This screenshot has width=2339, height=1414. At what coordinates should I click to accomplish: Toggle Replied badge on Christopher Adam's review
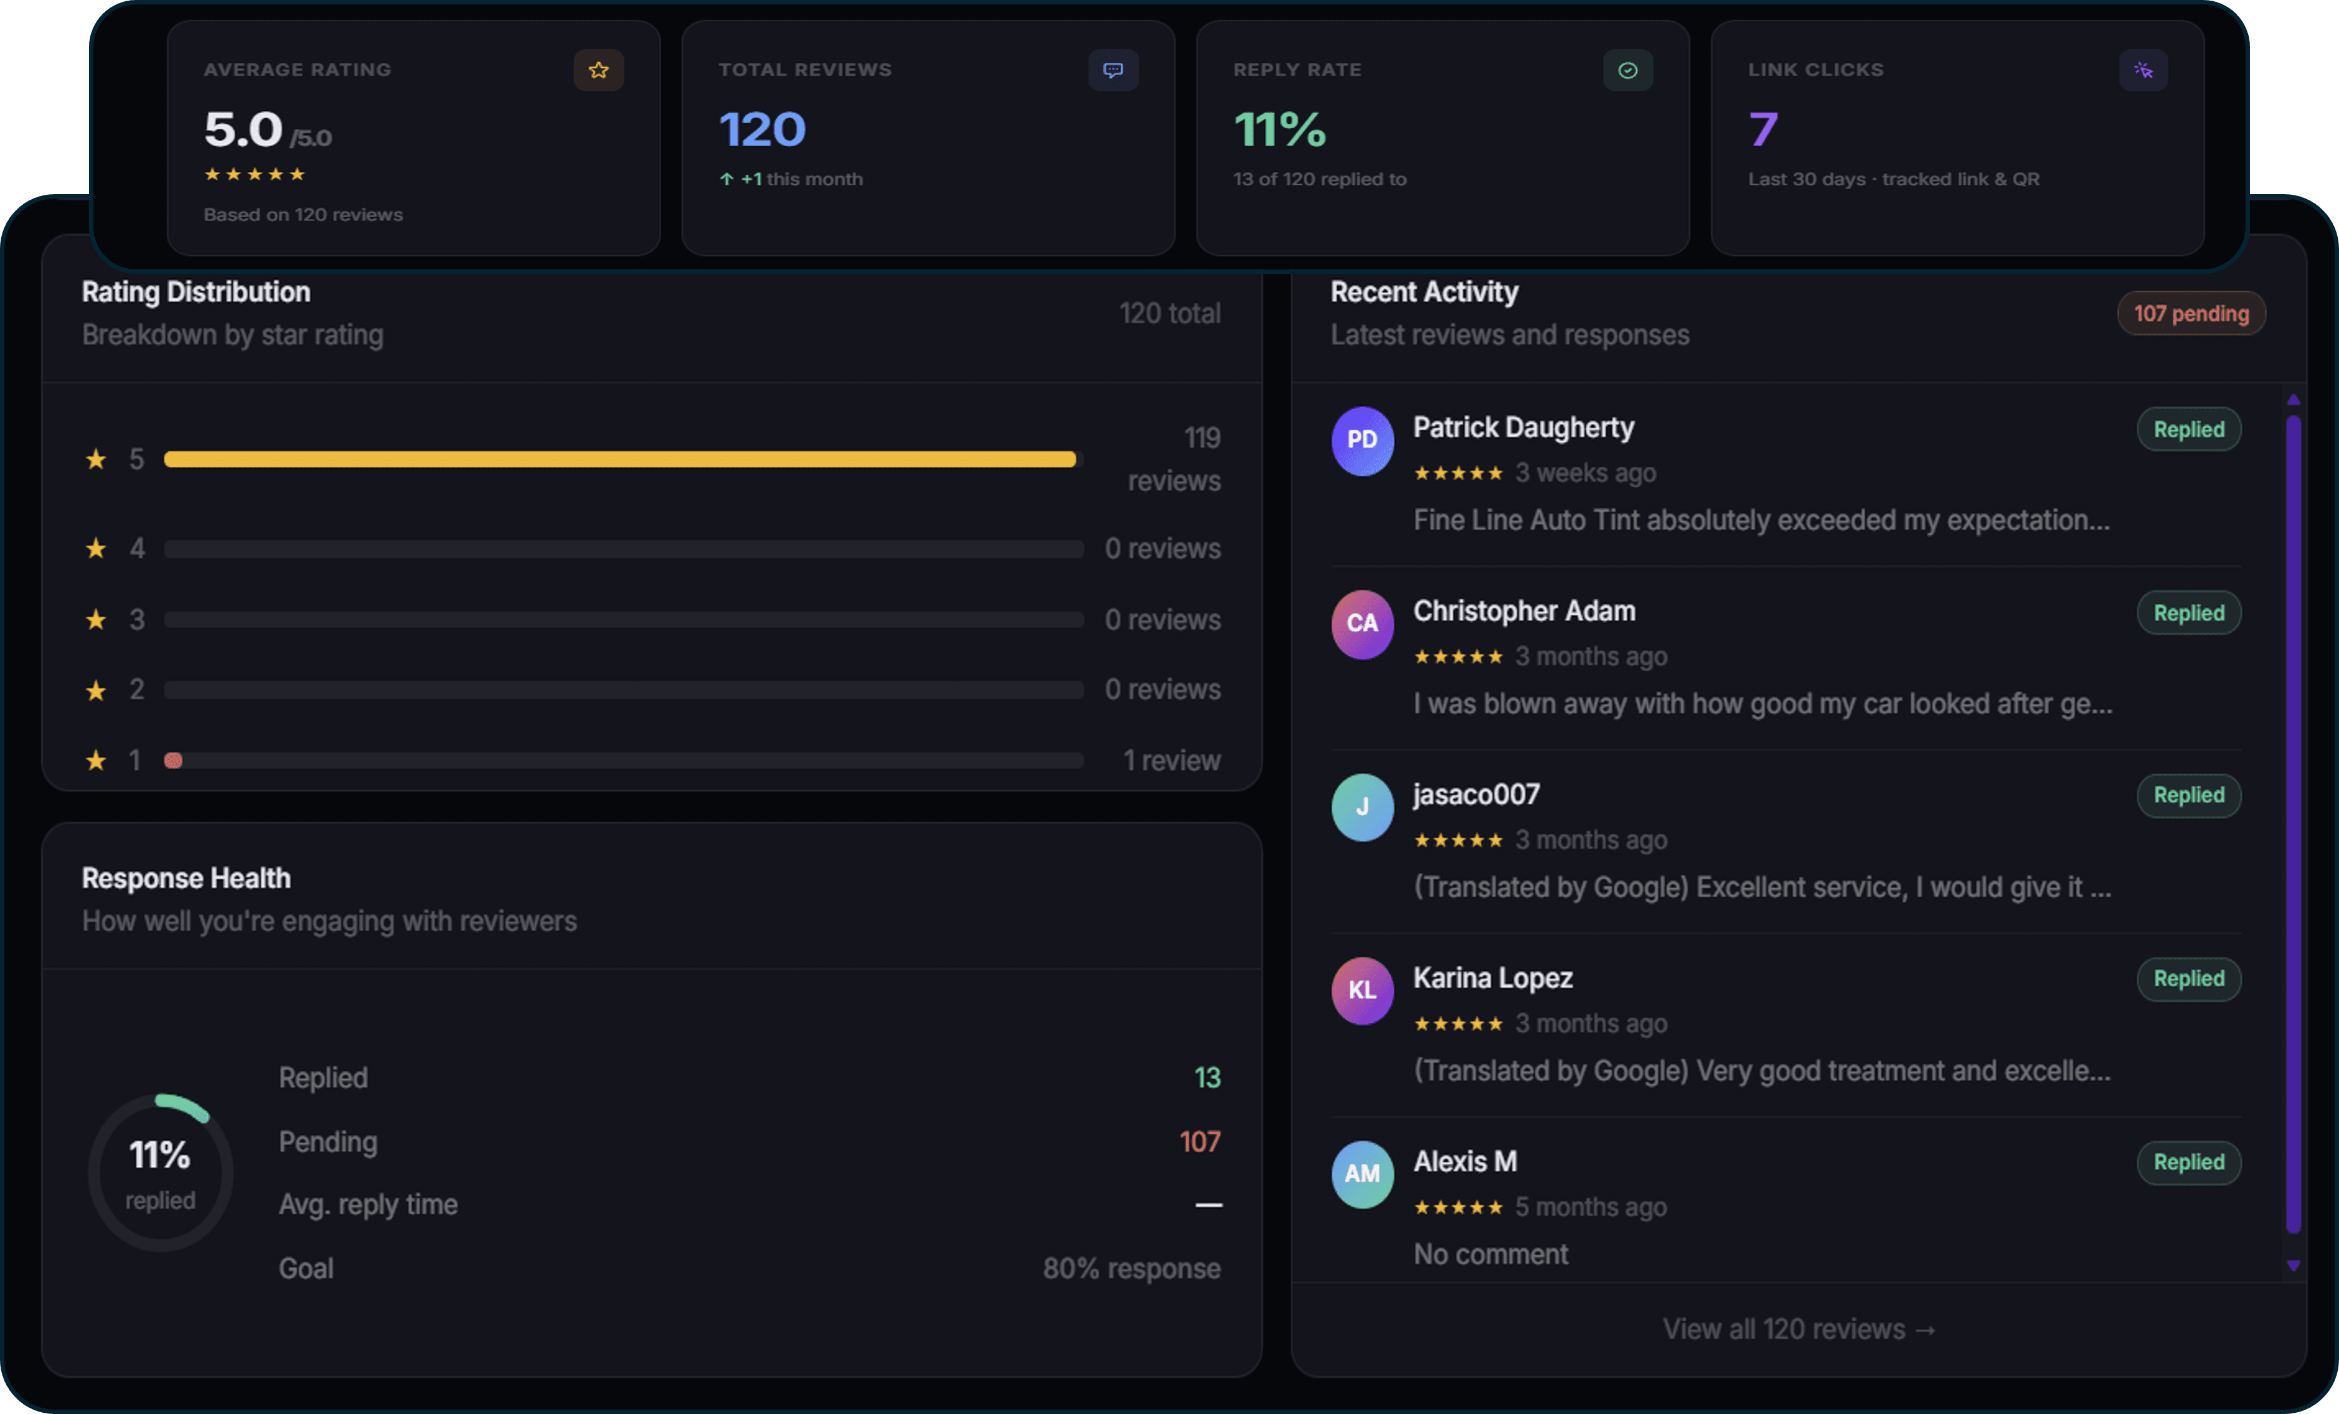2188,612
